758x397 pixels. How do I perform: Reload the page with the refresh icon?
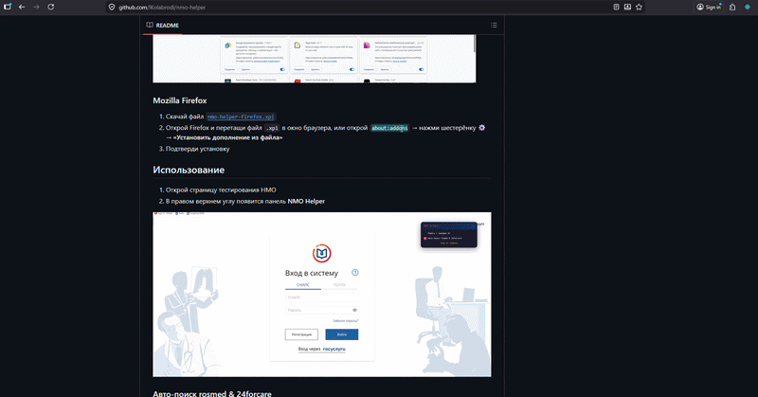click(51, 7)
